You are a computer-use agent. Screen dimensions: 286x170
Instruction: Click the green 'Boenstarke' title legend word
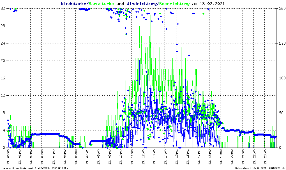(101, 4)
